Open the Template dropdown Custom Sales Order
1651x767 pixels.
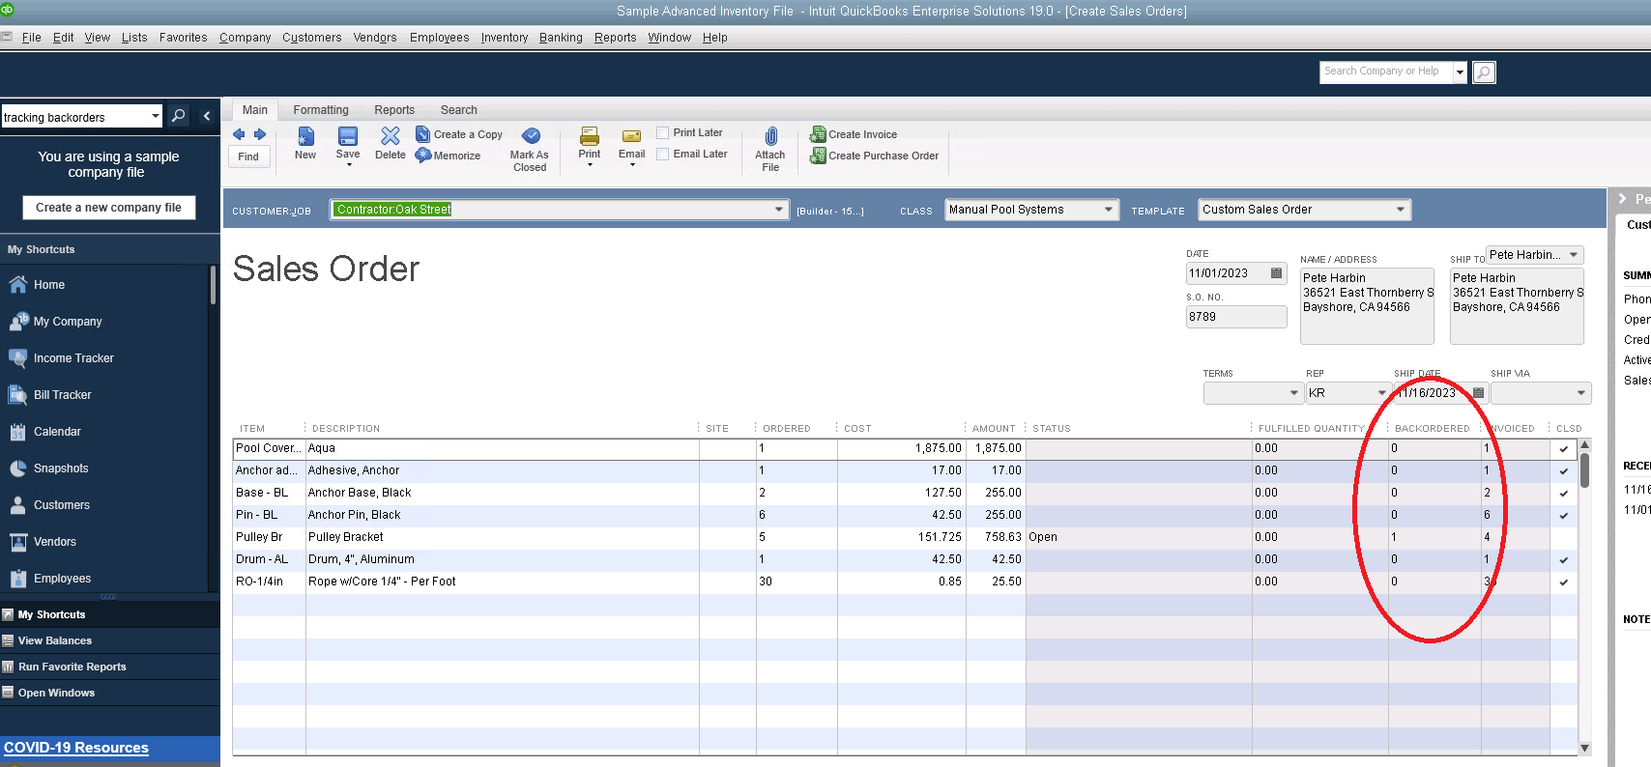coord(1400,210)
